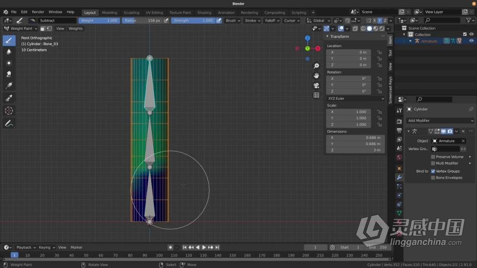
Task: Remove Armature modifier with X
Action: click(463, 131)
